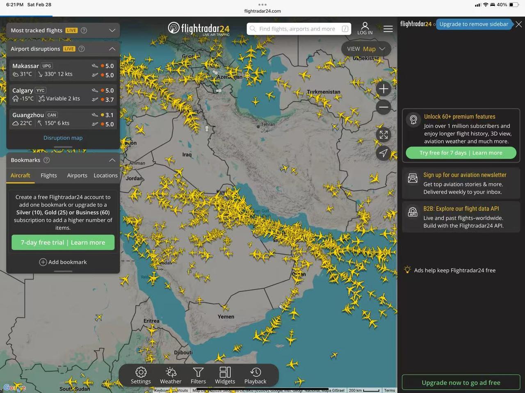Screen dimensions: 525x393
Task: Click the LIVE badge by Most tracked flights
Action: [71, 30]
